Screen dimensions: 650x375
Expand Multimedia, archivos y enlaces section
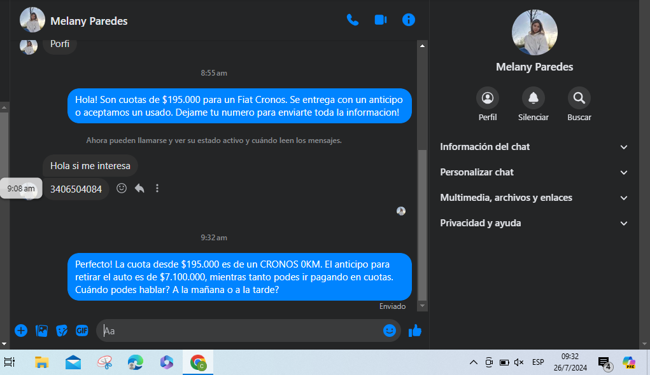[x=534, y=198]
